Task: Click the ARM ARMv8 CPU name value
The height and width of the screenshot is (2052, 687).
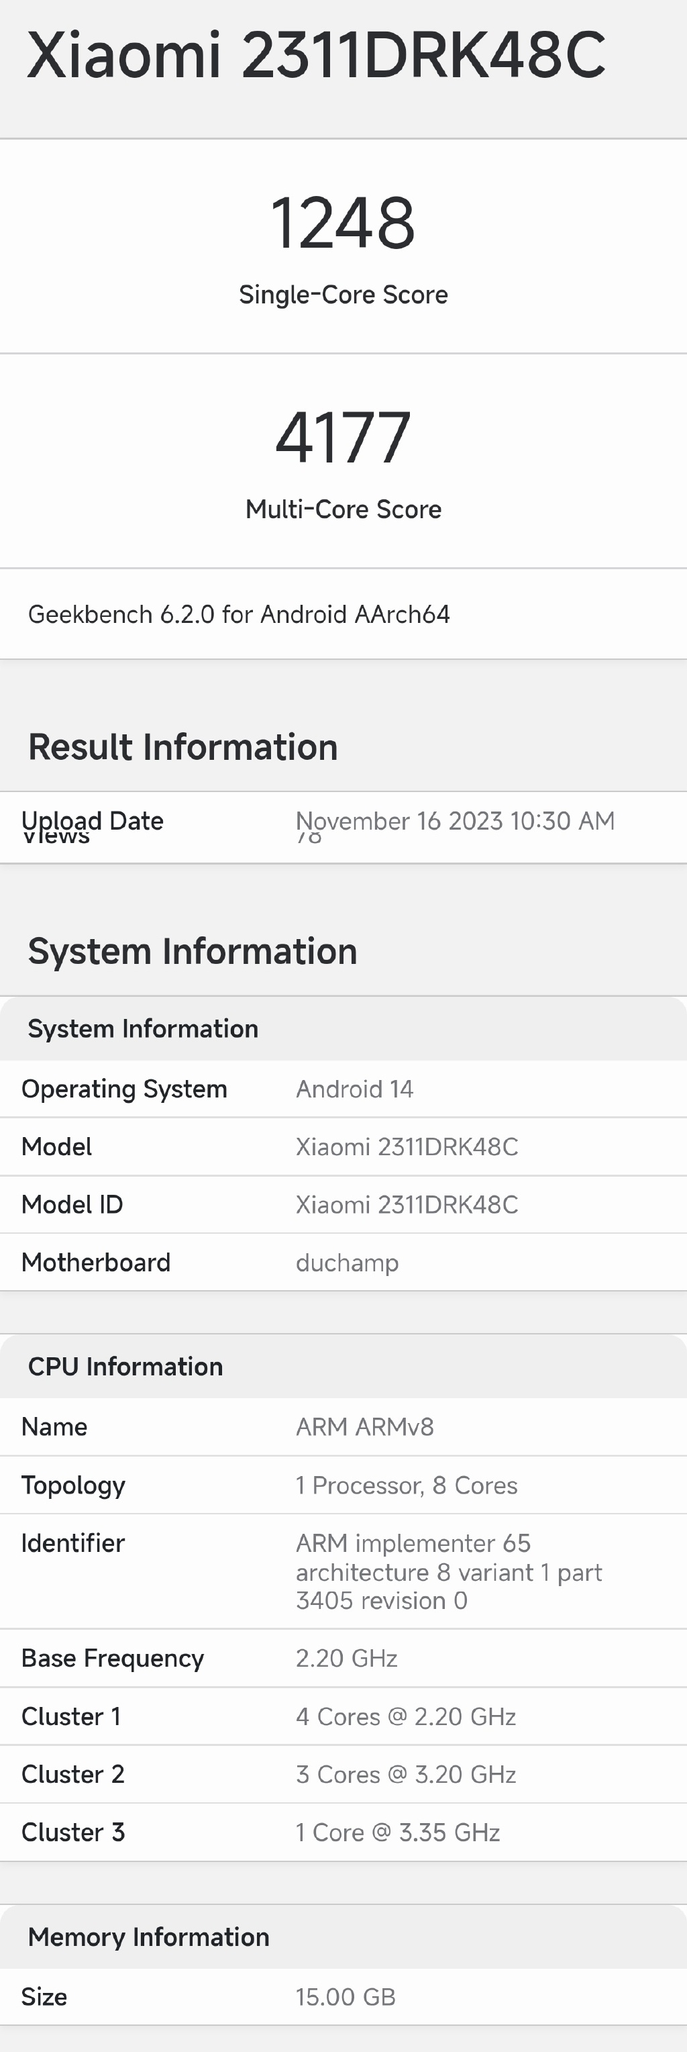Action: point(364,1426)
